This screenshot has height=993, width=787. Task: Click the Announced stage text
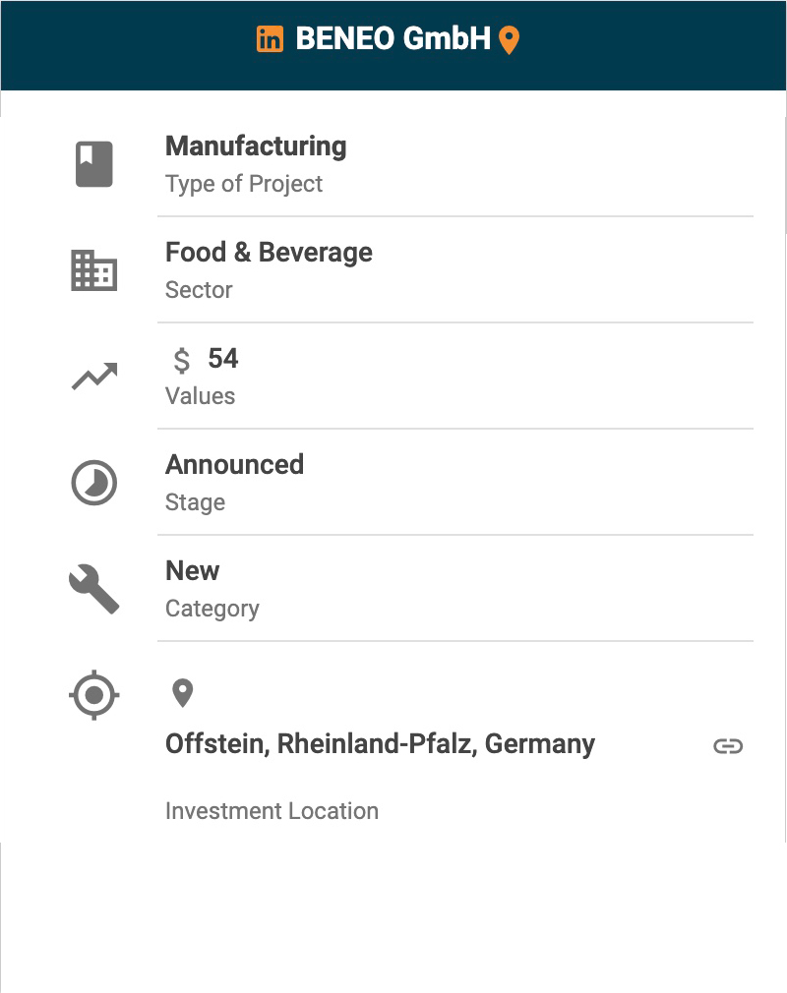coord(234,465)
